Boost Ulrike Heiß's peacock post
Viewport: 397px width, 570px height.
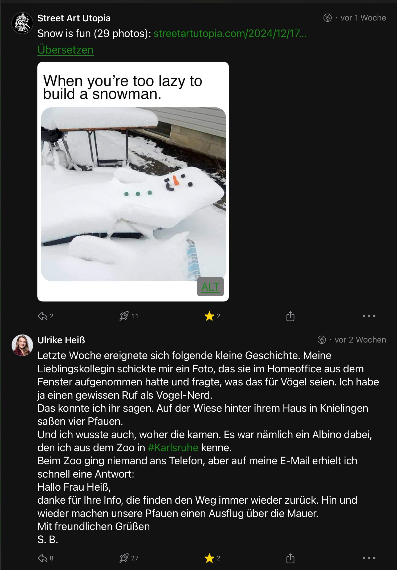pyautogui.click(x=124, y=558)
